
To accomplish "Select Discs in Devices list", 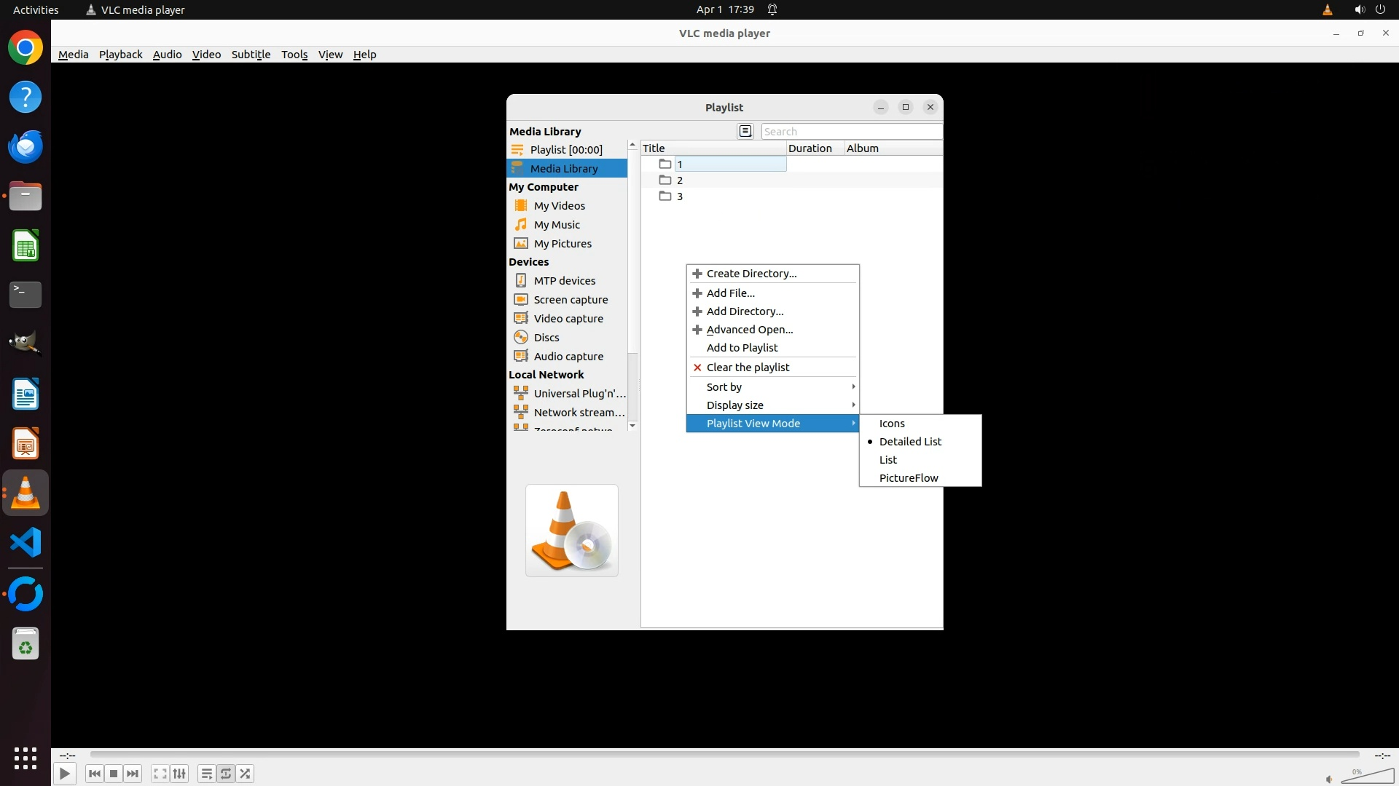I will pyautogui.click(x=546, y=338).
